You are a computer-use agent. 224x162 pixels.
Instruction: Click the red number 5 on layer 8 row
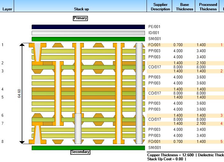pos(221,142)
